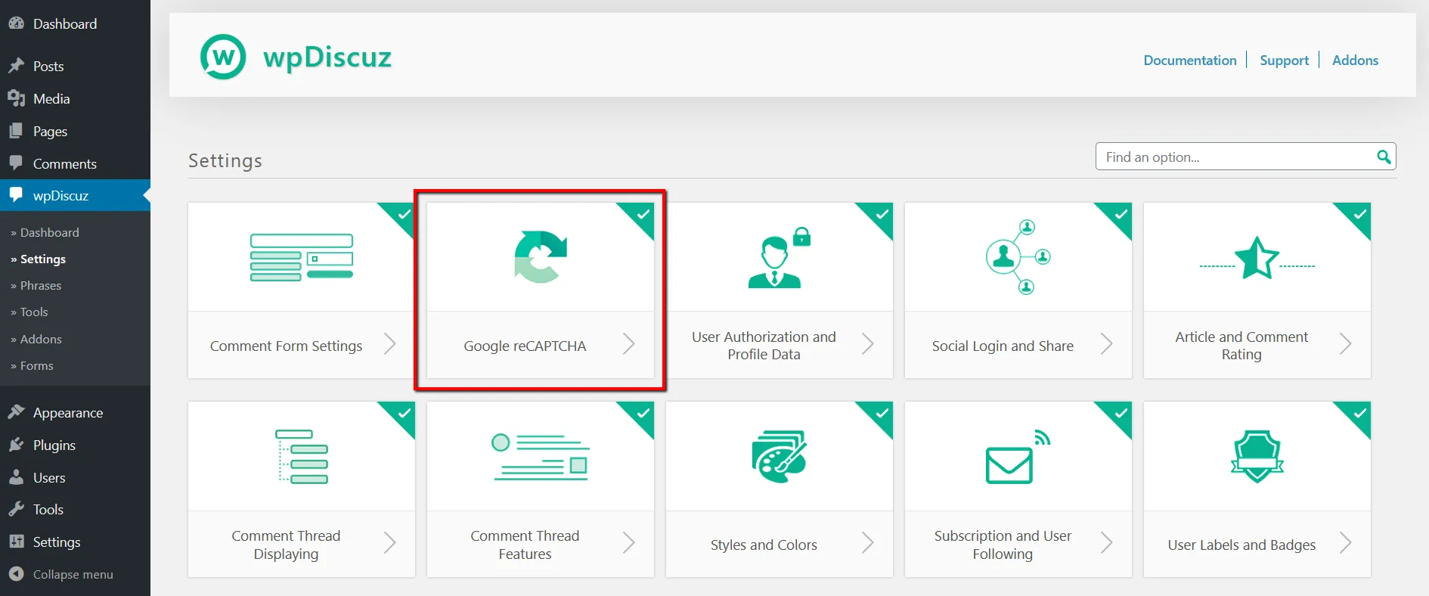This screenshot has width=1429, height=596.
Task: Click the User Labels shield badge icon
Action: (x=1257, y=456)
